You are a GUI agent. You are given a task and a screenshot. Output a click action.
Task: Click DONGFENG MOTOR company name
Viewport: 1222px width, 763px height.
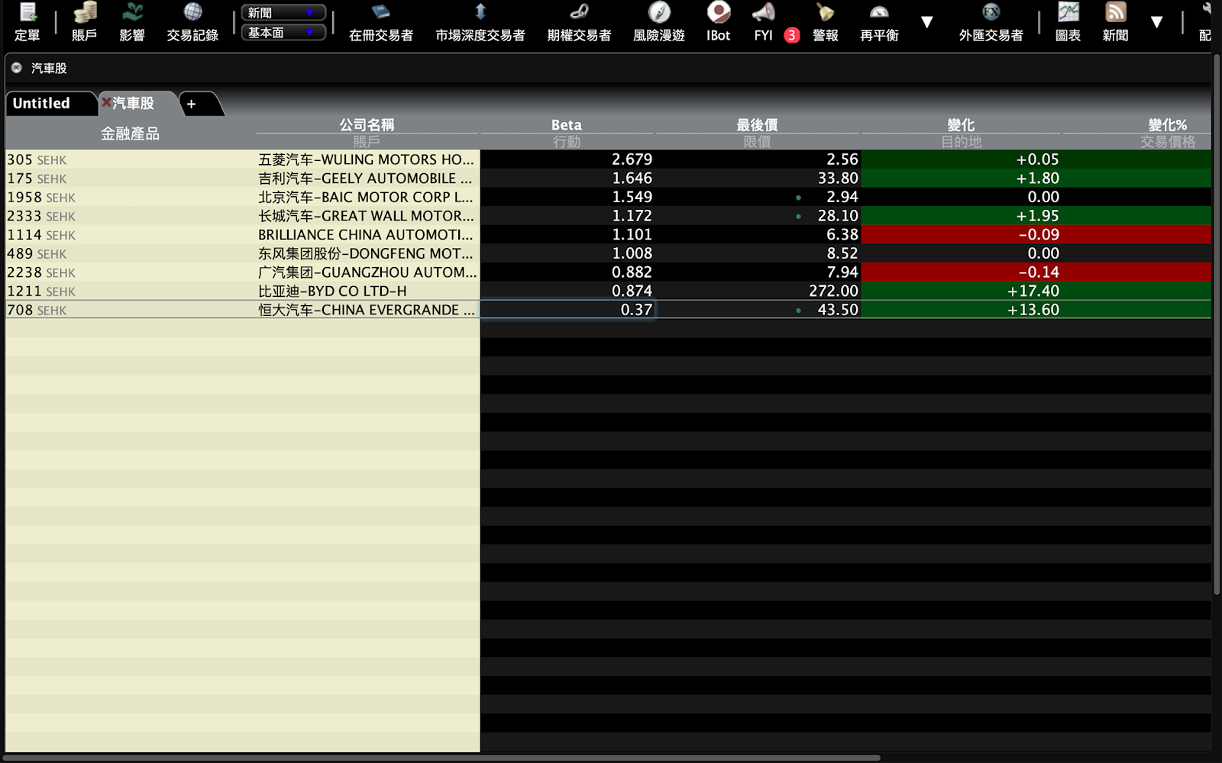point(367,253)
